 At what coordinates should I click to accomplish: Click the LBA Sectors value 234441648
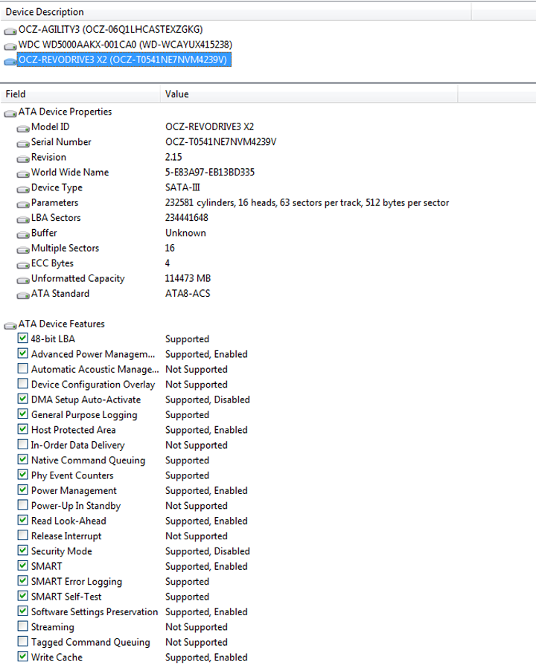187,218
